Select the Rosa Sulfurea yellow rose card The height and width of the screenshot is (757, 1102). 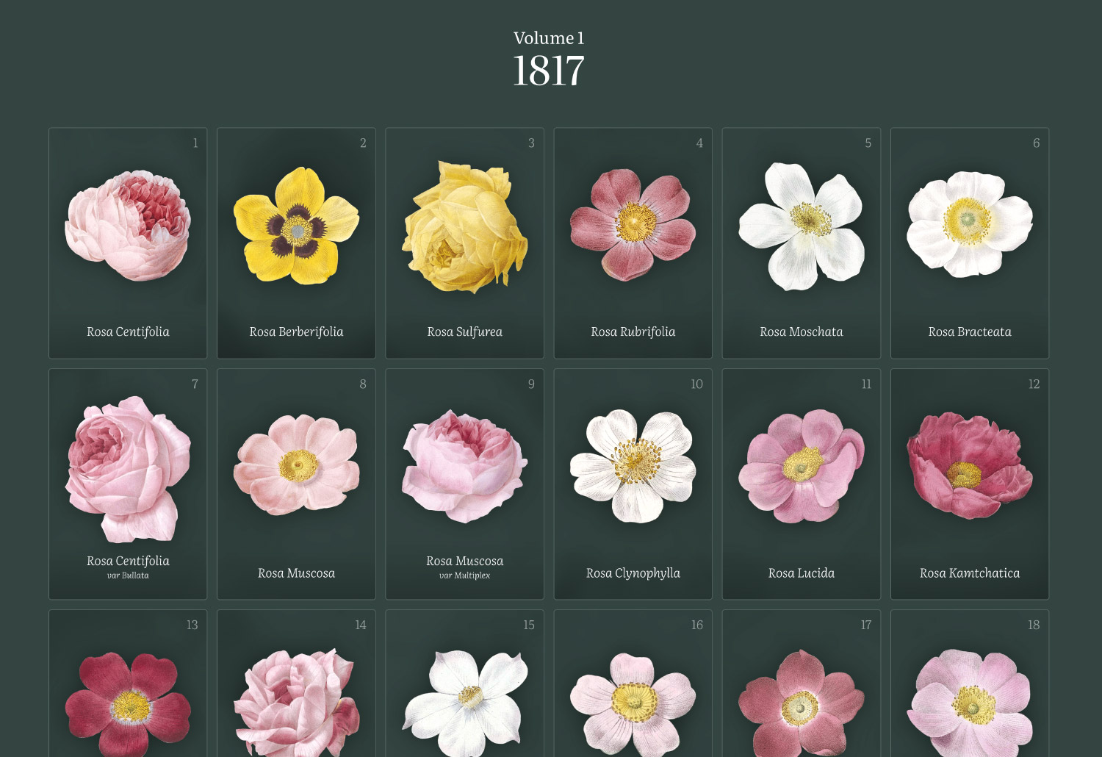click(x=464, y=243)
